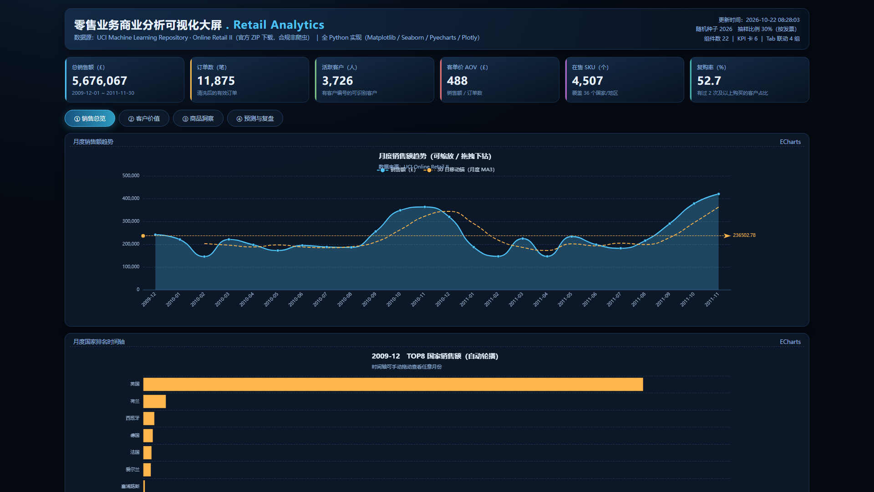Click the Retail Analytics header title
Viewport: 874px width, 492px height.
pyautogui.click(x=279, y=25)
